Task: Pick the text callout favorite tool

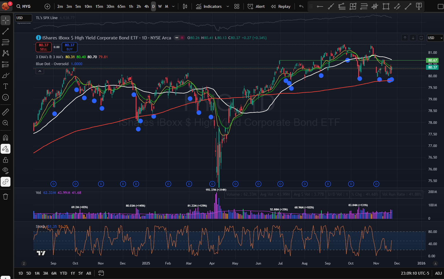Action: point(419,6)
